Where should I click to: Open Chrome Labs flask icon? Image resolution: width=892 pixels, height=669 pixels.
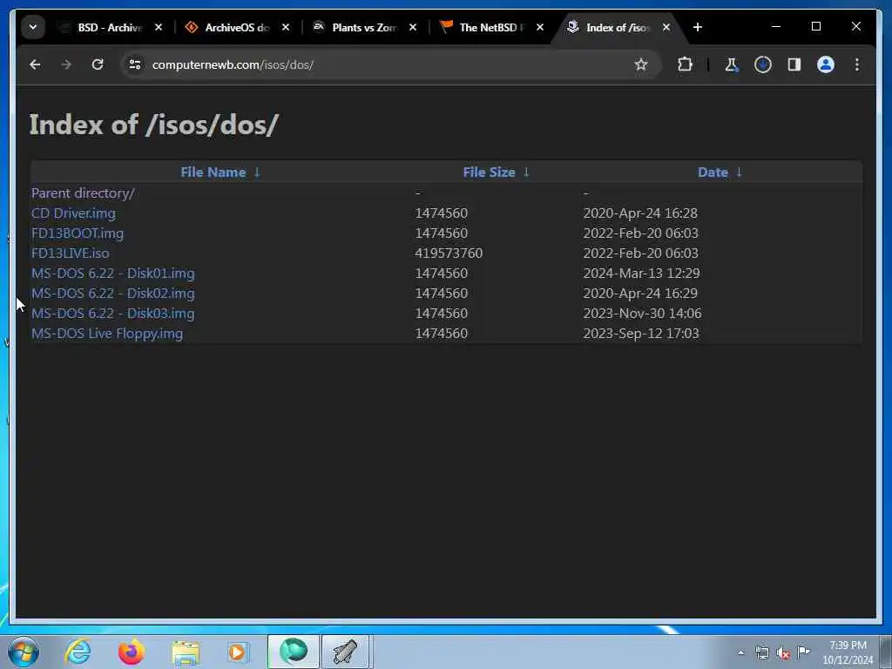pos(732,64)
